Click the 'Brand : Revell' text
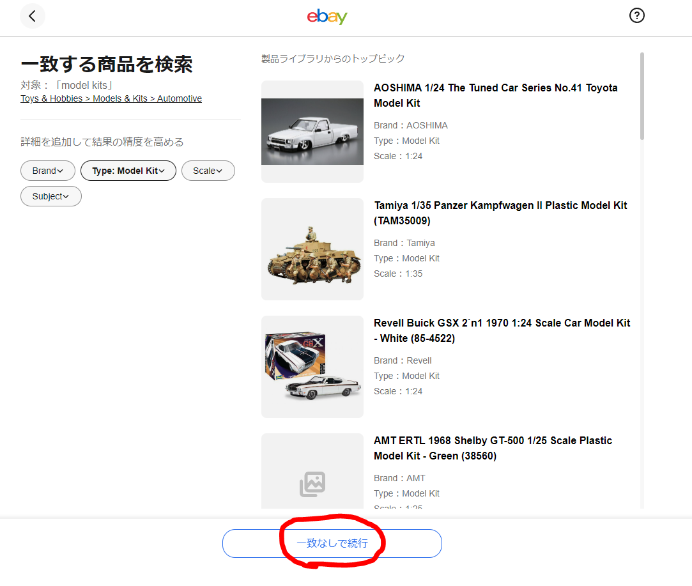This screenshot has width=692, height=586. coord(403,360)
